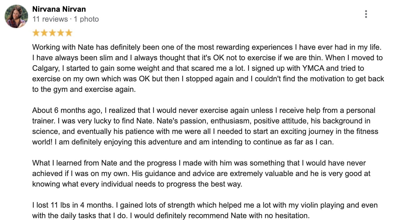Click the fifth rating star
The width and height of the screenshot is (393, 224).
click(69, 33)
